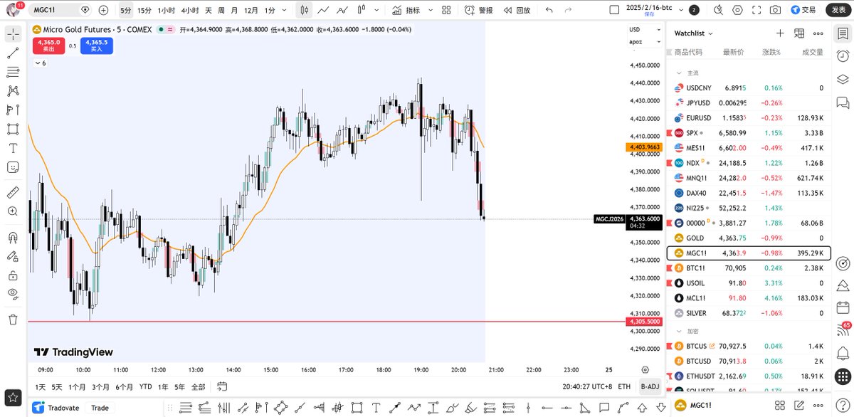Click the blue 4,365.5 buy button
854x417 pixels.
[96, 46]
